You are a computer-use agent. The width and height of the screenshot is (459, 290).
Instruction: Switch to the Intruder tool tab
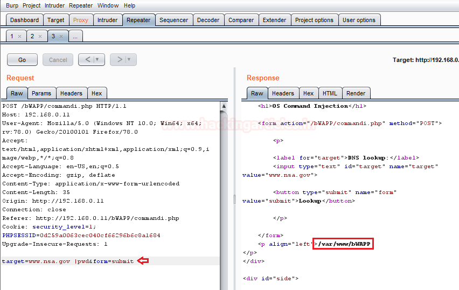107,20
